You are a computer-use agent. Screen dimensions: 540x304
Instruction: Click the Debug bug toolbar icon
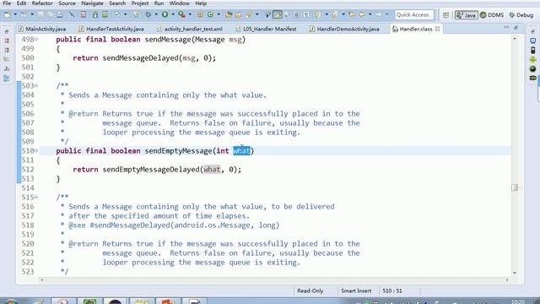[x=148, y=15]
